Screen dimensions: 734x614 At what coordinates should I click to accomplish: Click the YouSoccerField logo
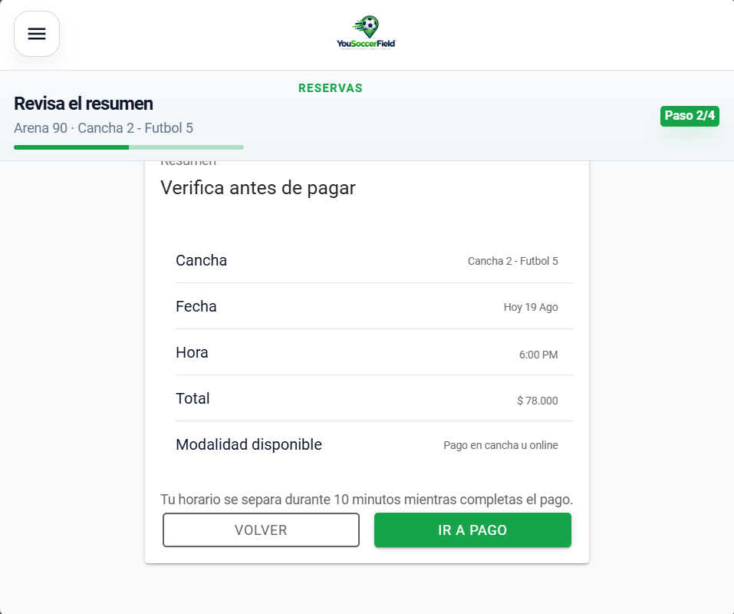point(366,33)
